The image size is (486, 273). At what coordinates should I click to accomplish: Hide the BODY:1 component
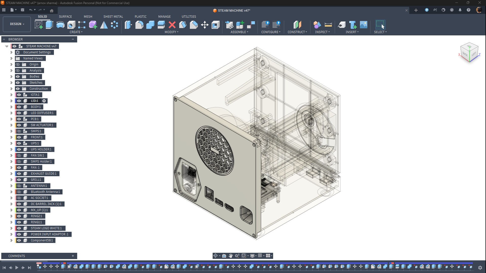[19, 107]
